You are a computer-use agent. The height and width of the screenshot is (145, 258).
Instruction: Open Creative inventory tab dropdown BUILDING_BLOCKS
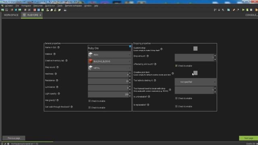click(109, 61)
